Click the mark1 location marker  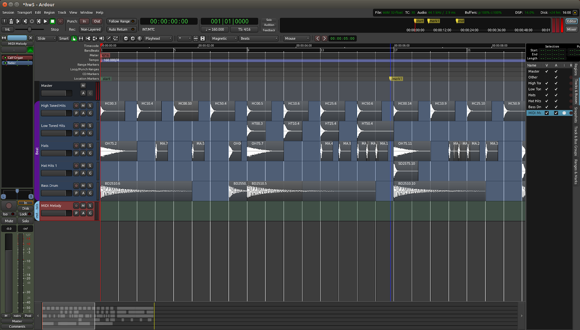coord(396,79)
